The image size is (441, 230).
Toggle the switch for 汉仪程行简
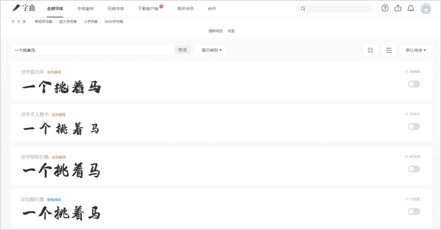click(x=414, y=212)
